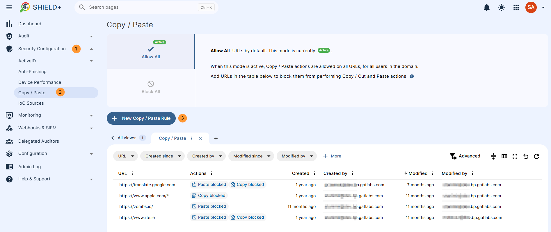Image resolution: width=551 pixels, height=232 pixels.
Task: Click the Monitoring sidebar icon
Action: tap(9, 115)
